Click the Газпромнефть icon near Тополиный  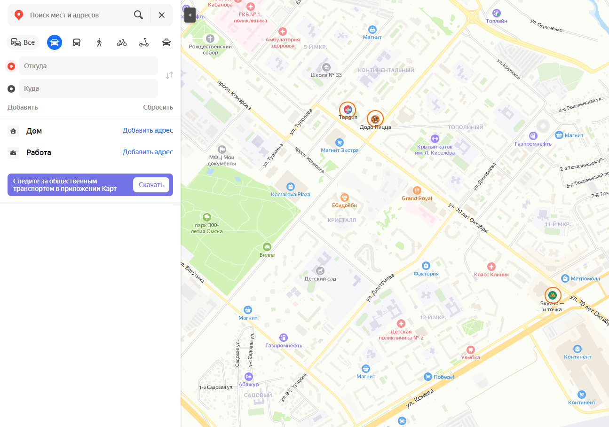tap(533, 135)
